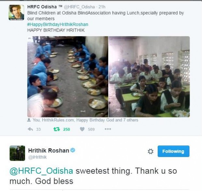The image size is (202, 191).
Task: Click the tagged people list under photos
Action: click(x=85, y=120)
